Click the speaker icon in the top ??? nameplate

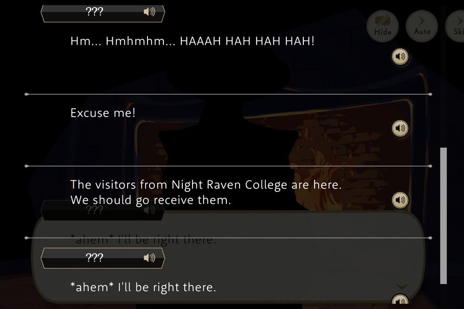click(x=149, y=12)
